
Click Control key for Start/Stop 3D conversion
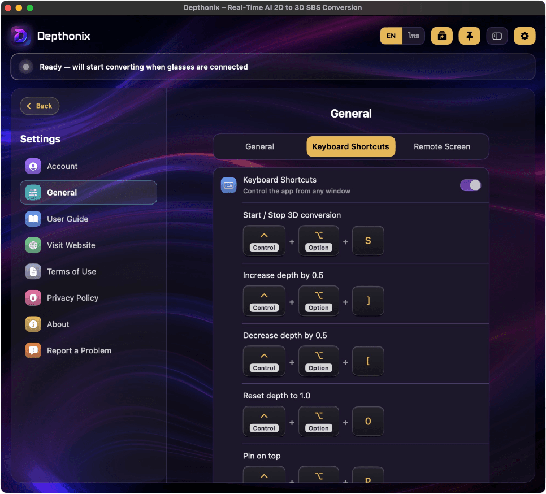coord(264,241)
